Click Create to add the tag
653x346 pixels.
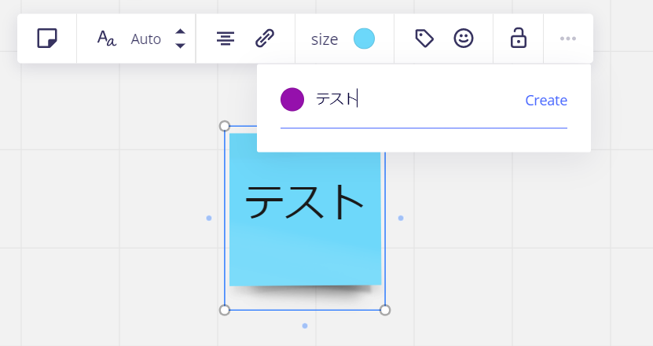546,100
